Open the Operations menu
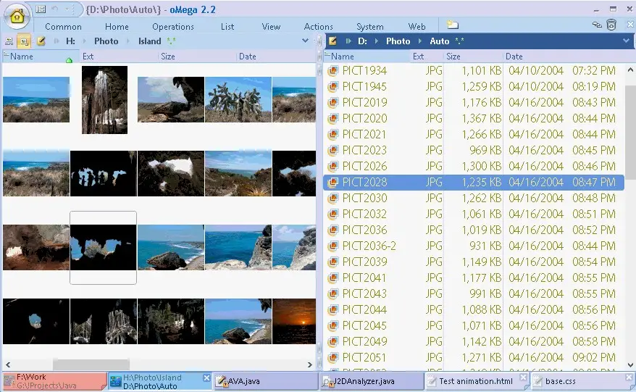 173,27
